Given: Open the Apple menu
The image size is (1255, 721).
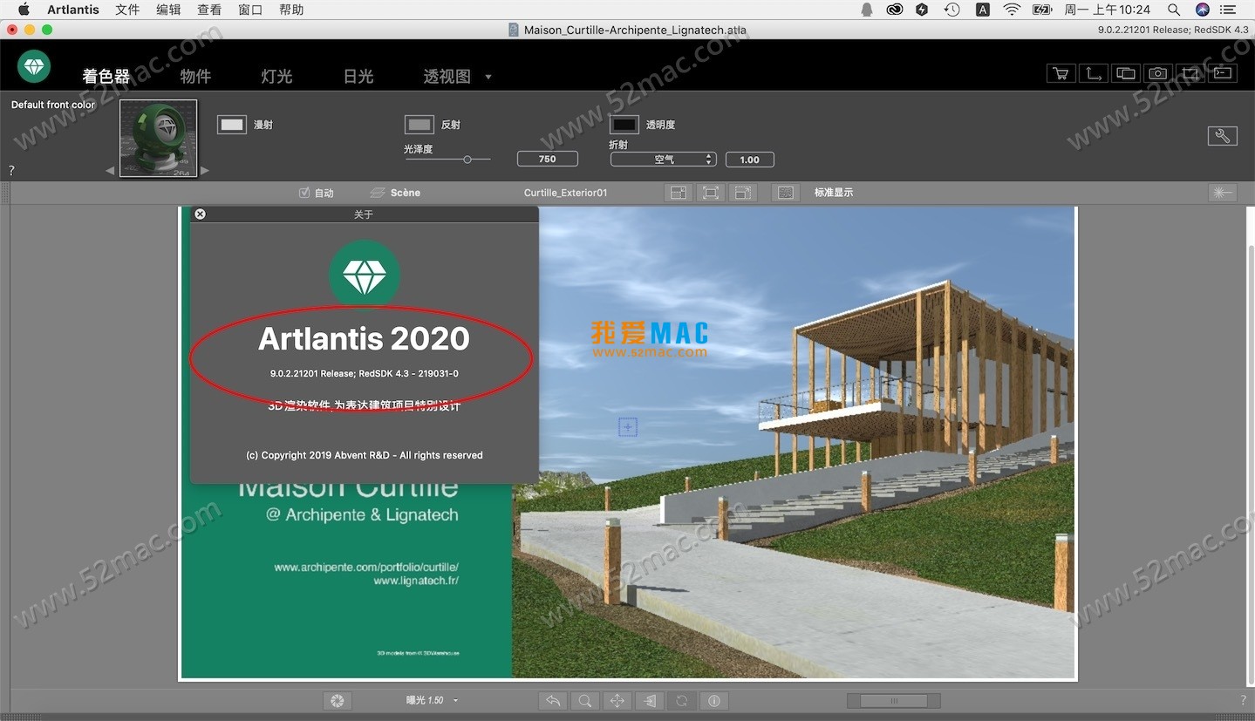Looking at the screenshot, I should pos(24,10).
